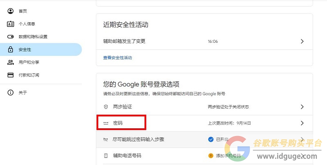Click the 您的 Google 账号登录选项 heading
Screen dimensions: 327x165
(x=141, y=84)
